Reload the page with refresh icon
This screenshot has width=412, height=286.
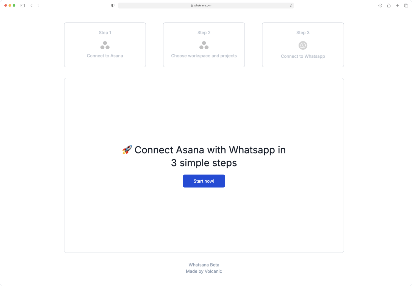[291, 5]
